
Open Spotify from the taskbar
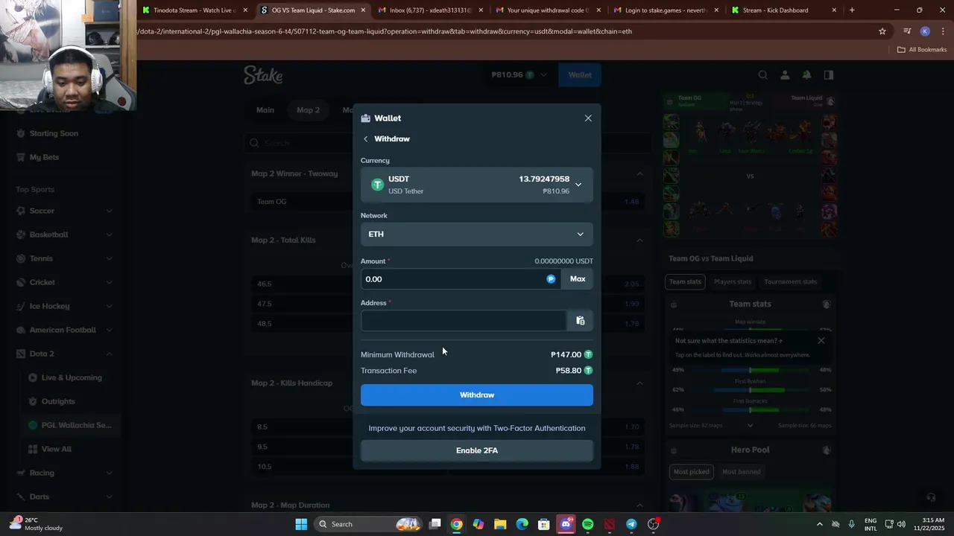[x=587, y=524]
